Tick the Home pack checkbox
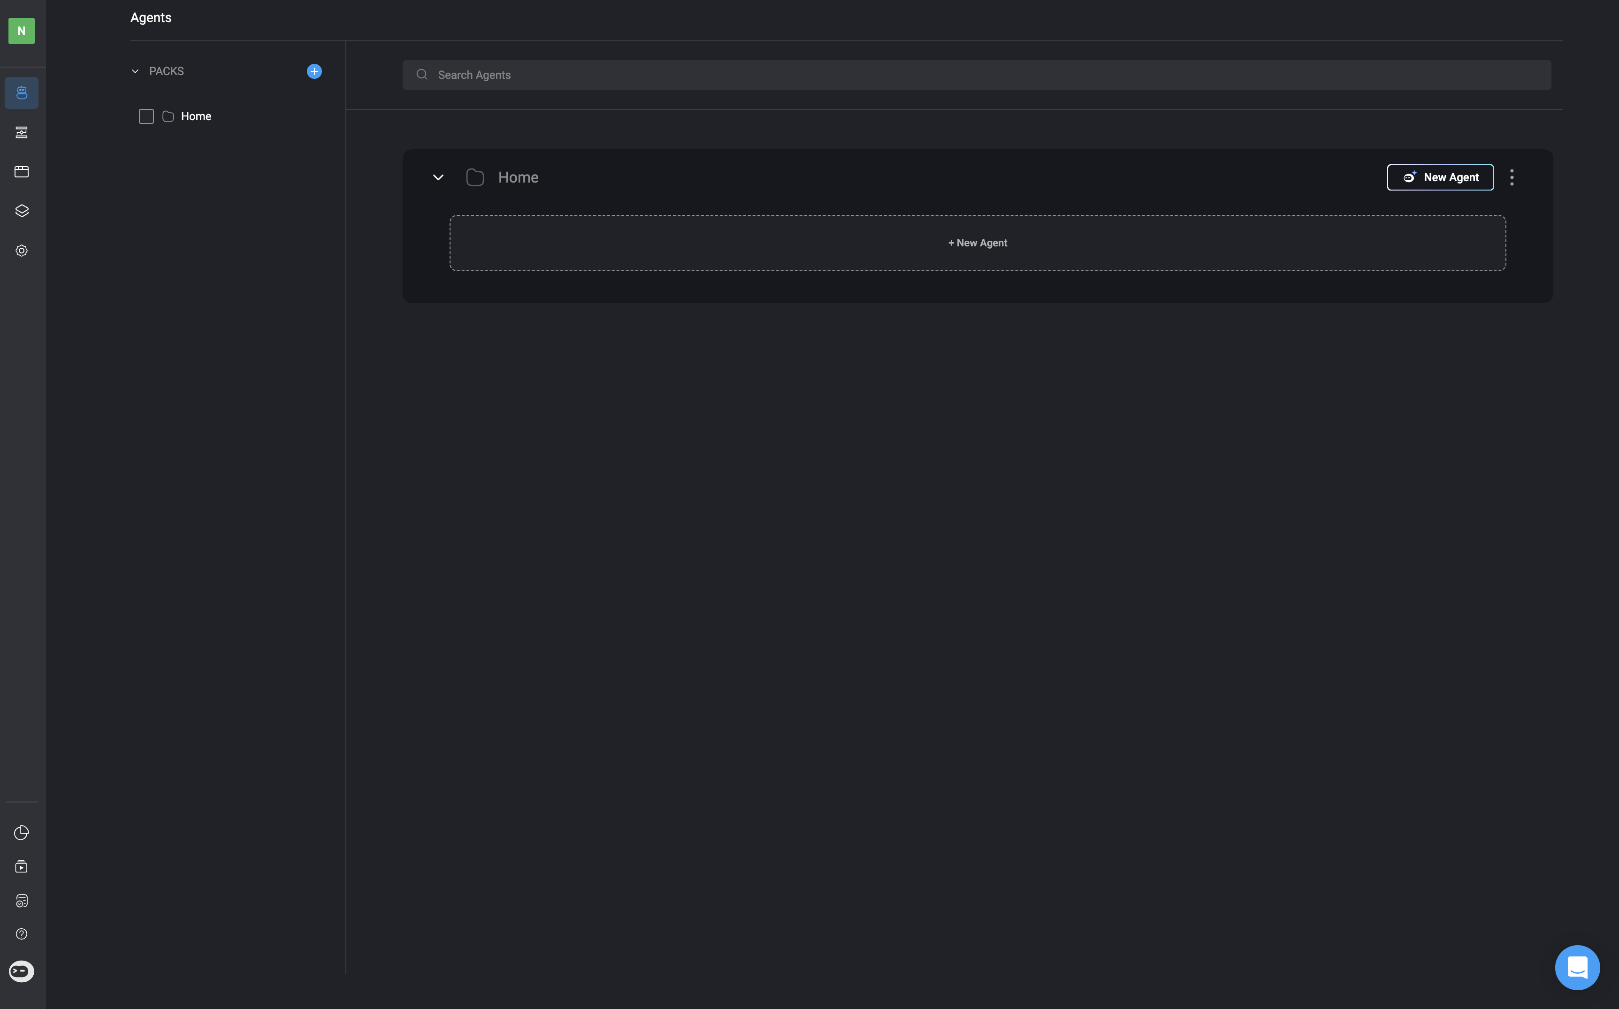This screenshot has width=1619, height=1009. coord(146,116)
